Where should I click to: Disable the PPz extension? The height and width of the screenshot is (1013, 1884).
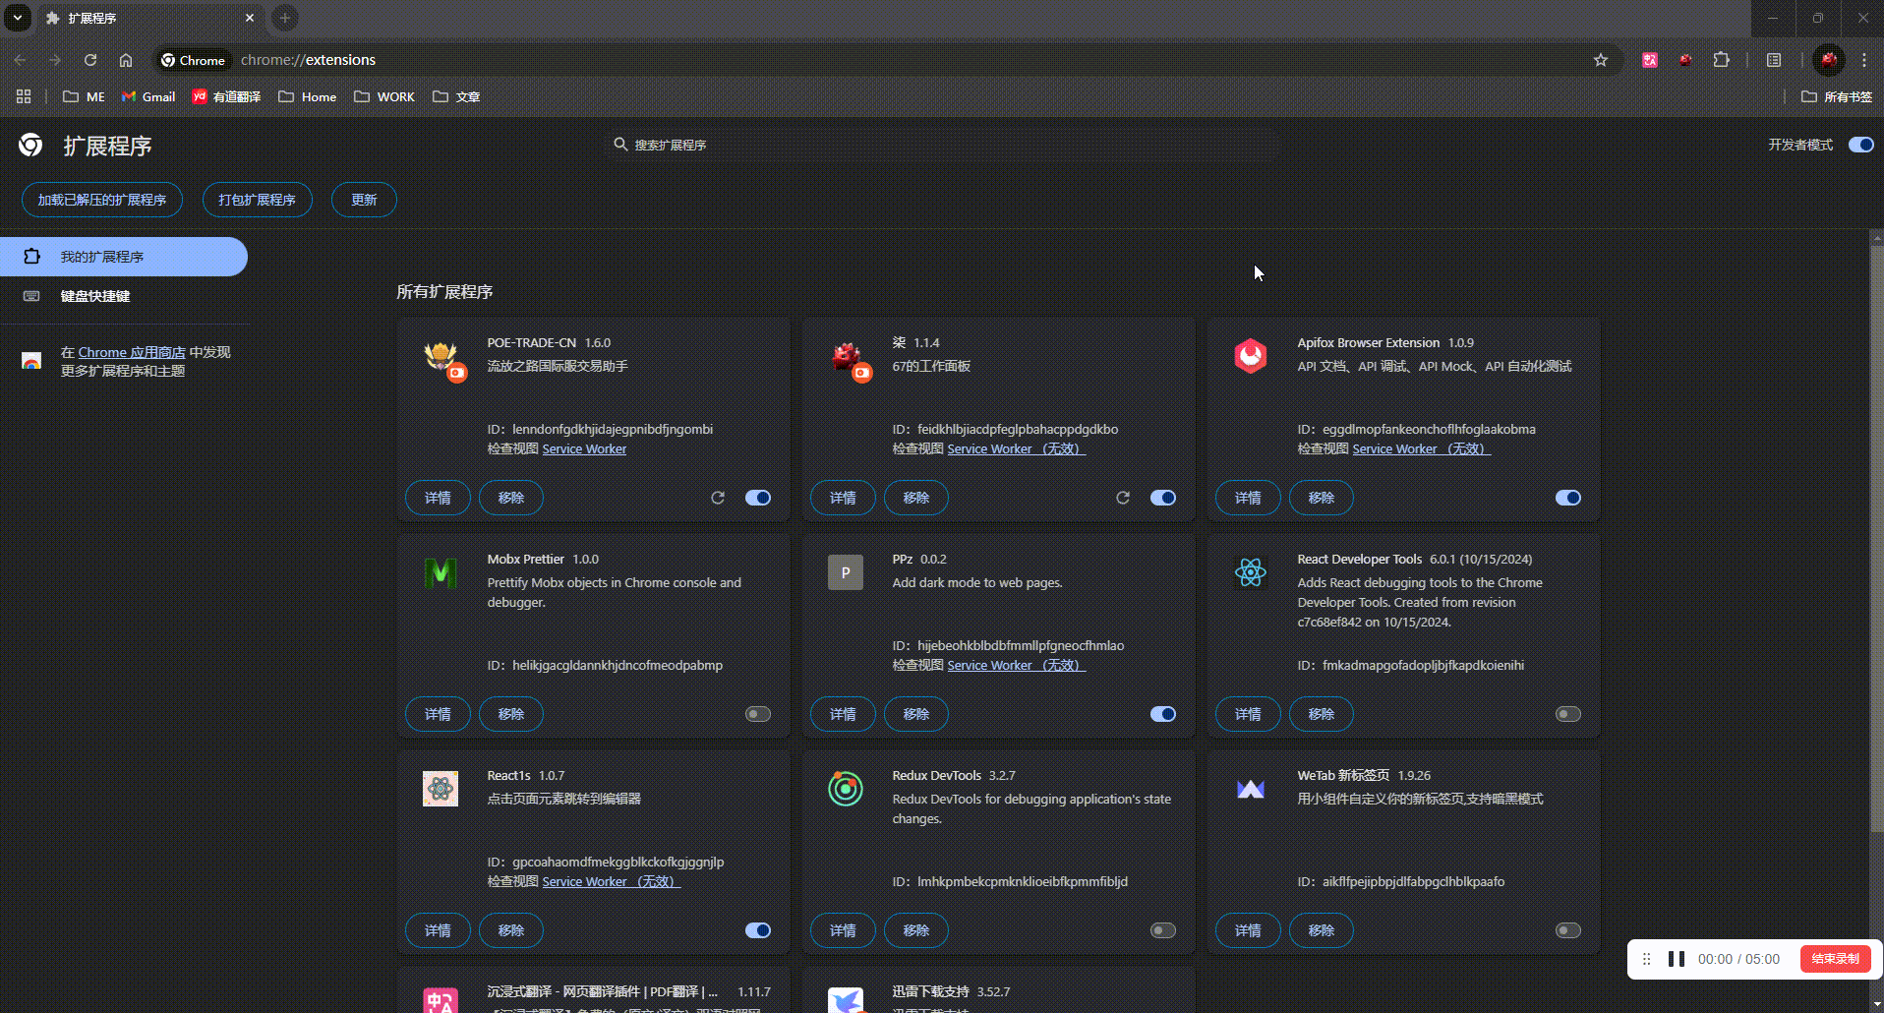[x=1163, y=714]
